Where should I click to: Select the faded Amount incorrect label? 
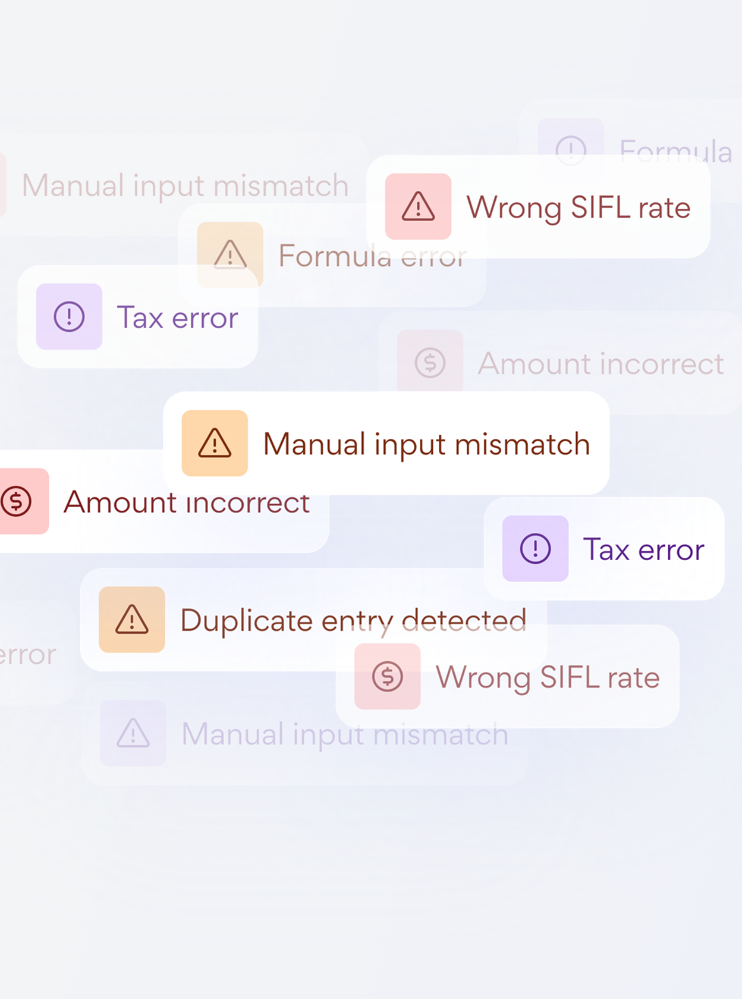[x=600, y=364]
